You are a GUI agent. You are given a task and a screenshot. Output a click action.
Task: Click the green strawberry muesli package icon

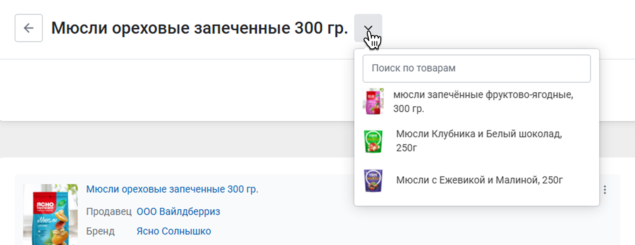tap(373, 141)
